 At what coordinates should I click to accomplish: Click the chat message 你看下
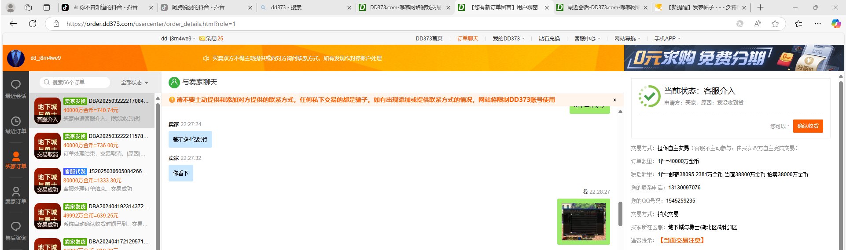click(x=181, y=173)
